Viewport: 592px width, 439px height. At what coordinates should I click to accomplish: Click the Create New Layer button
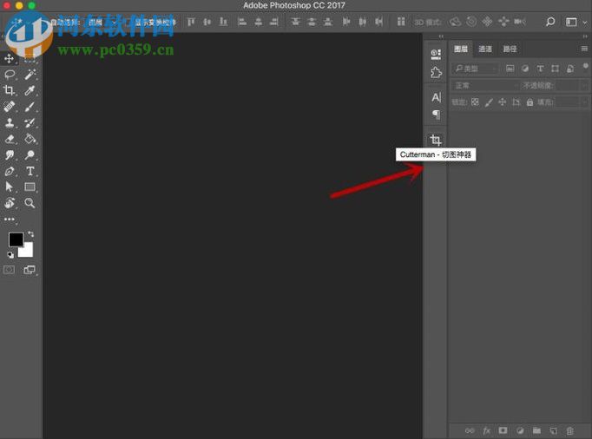pyautogui.click(x=553, y=430)
